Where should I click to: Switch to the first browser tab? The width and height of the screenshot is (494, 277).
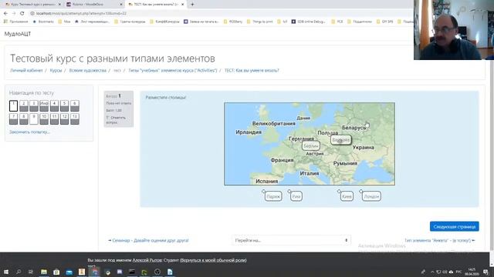coord(32,5)
